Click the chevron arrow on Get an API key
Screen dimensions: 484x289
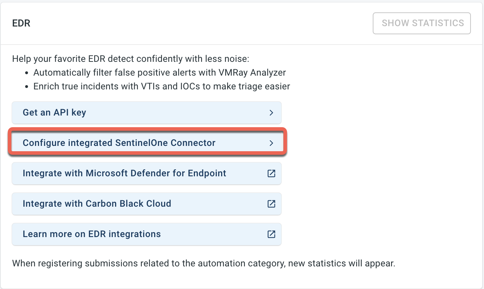click(x=271, y=113)
